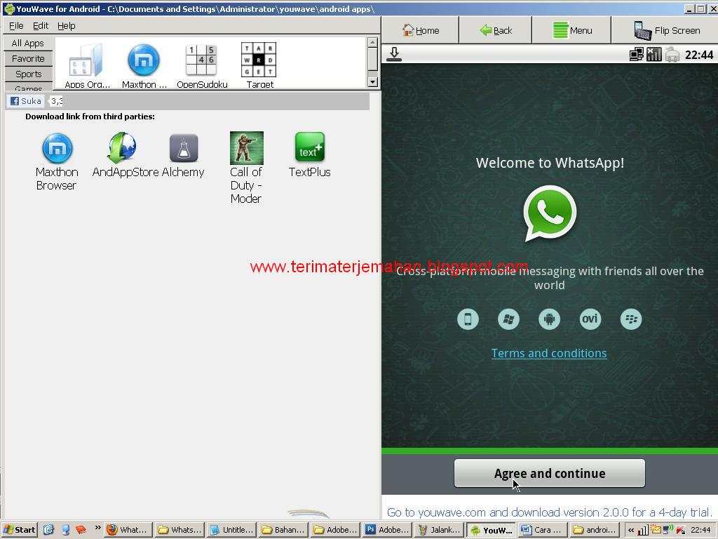Click the Jalank... taskbar item

(x=439, y=530)
